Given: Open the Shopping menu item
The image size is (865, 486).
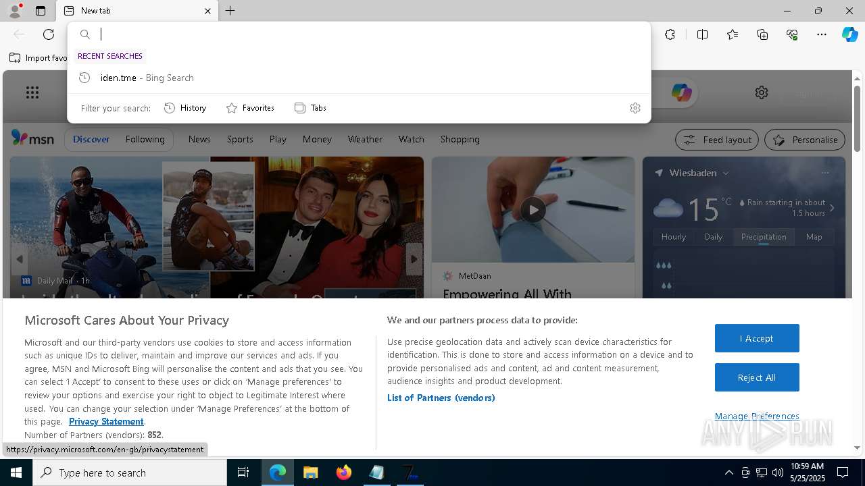Looking at the screenshot, I should click(x=460, y=139).
